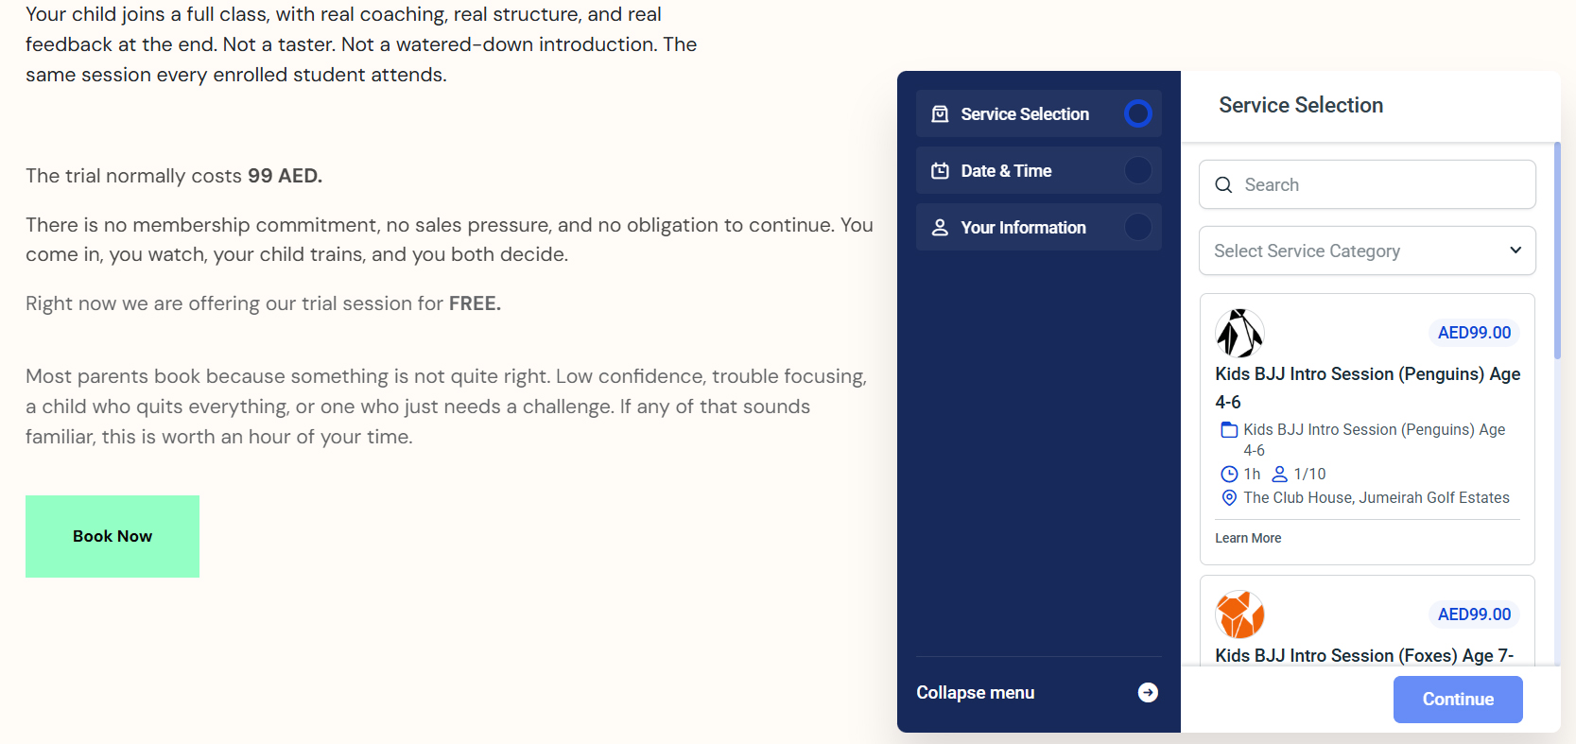Click the clock icon next to 1h duration
This screenshot has width=1576, height=744.
pyautogui.click(x=1229, y=475)
